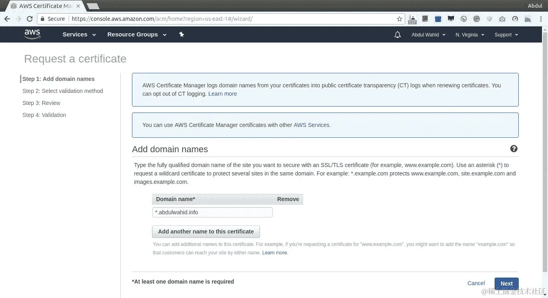The height and width of the screenshot is (298, 548).
Task: Open a new browser tab
Action: [93, 6]
